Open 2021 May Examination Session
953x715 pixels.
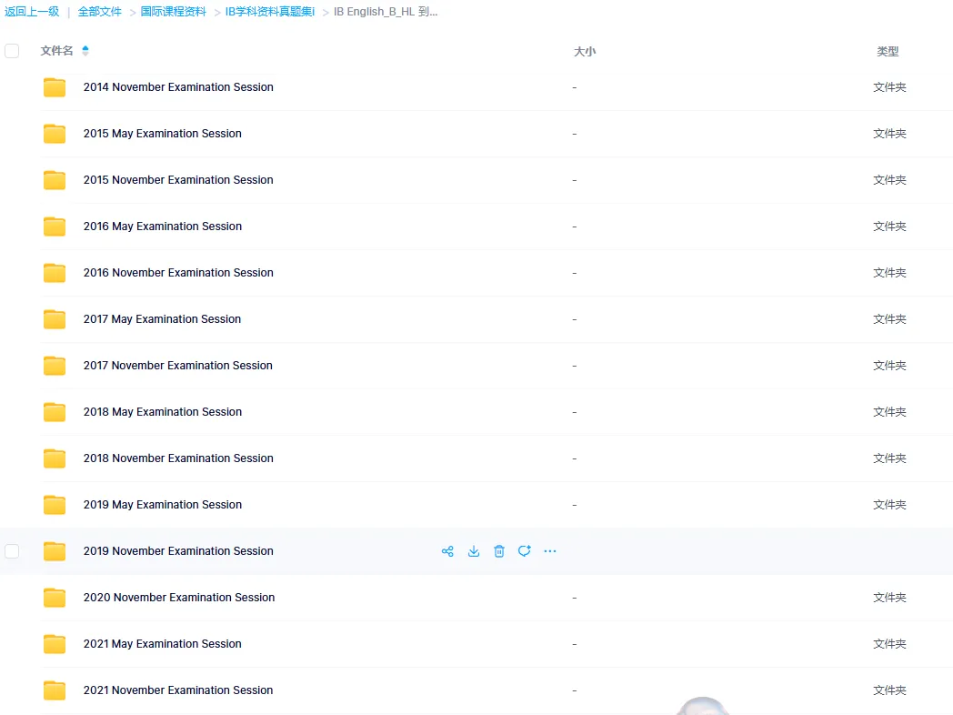pyautogui.click(x=162, y=643)
